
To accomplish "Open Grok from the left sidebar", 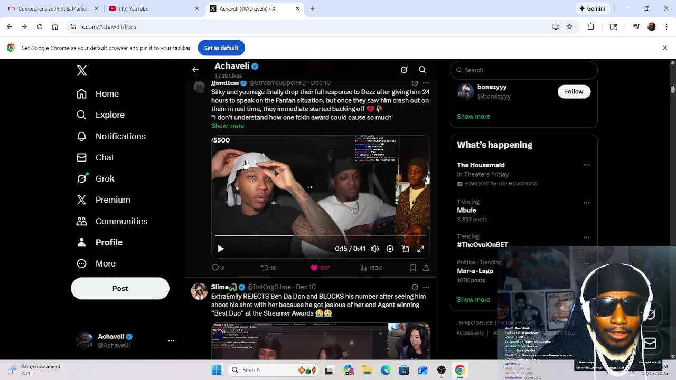I will [x=95, y=178].
